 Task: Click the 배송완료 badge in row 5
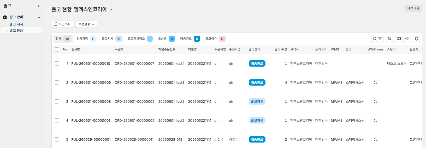pos(257,139)
